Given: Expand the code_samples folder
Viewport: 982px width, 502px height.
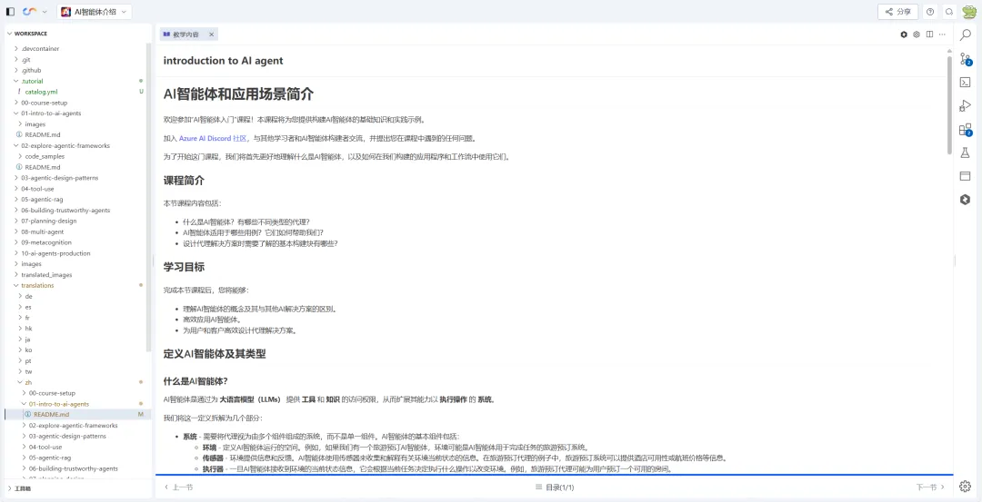Looking at the screenshot, I should pos(45,156).
